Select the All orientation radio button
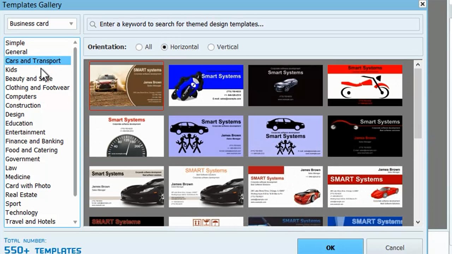This screenshot has height=254, width=452. [x=139, y=47]
